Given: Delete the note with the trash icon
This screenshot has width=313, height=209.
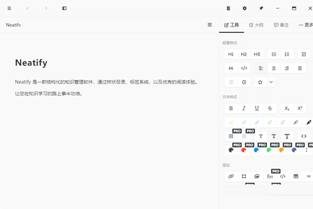Looking at the screenshot, I should coord(228,8).
